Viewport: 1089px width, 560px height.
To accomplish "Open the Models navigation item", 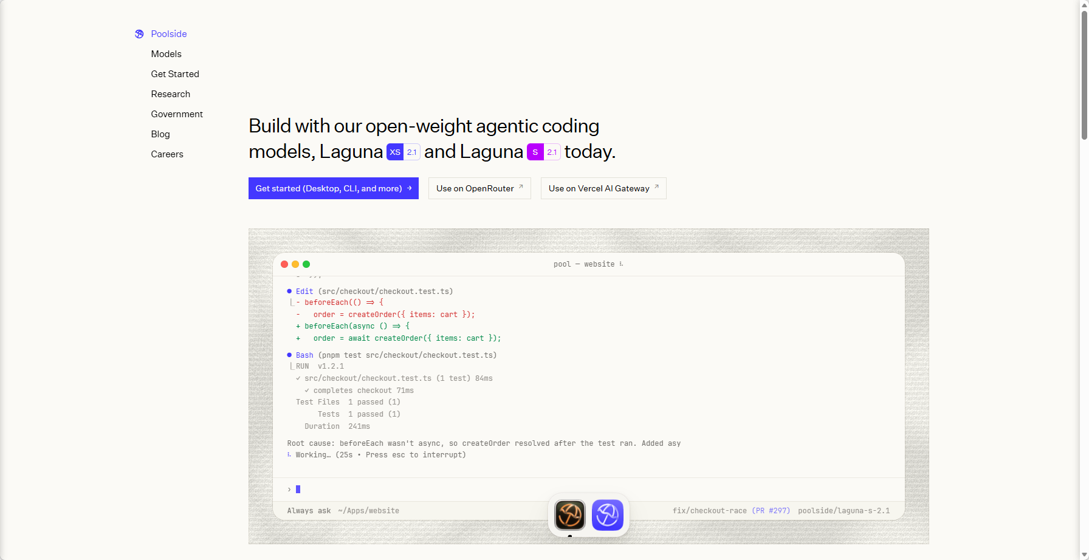I will [167, 54].
